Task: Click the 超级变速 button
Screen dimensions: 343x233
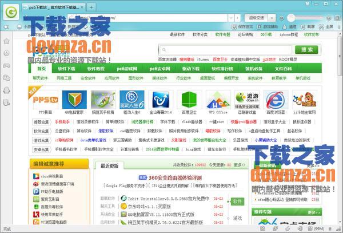Action: 256,18
